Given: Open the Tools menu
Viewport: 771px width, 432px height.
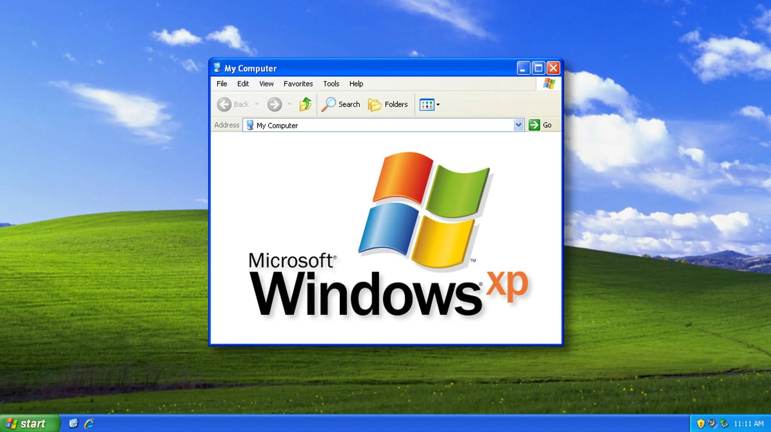Looking at the screenshot, I should [331, 83].
